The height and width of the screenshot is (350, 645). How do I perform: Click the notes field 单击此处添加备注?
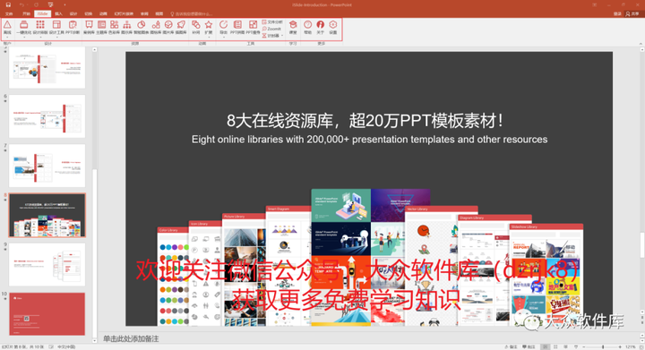coord(131,339)
